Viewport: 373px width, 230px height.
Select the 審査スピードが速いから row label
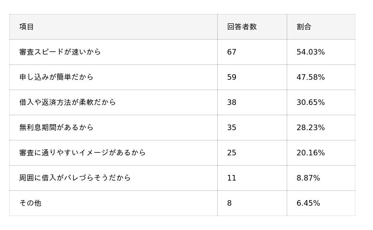click(60, 52)
